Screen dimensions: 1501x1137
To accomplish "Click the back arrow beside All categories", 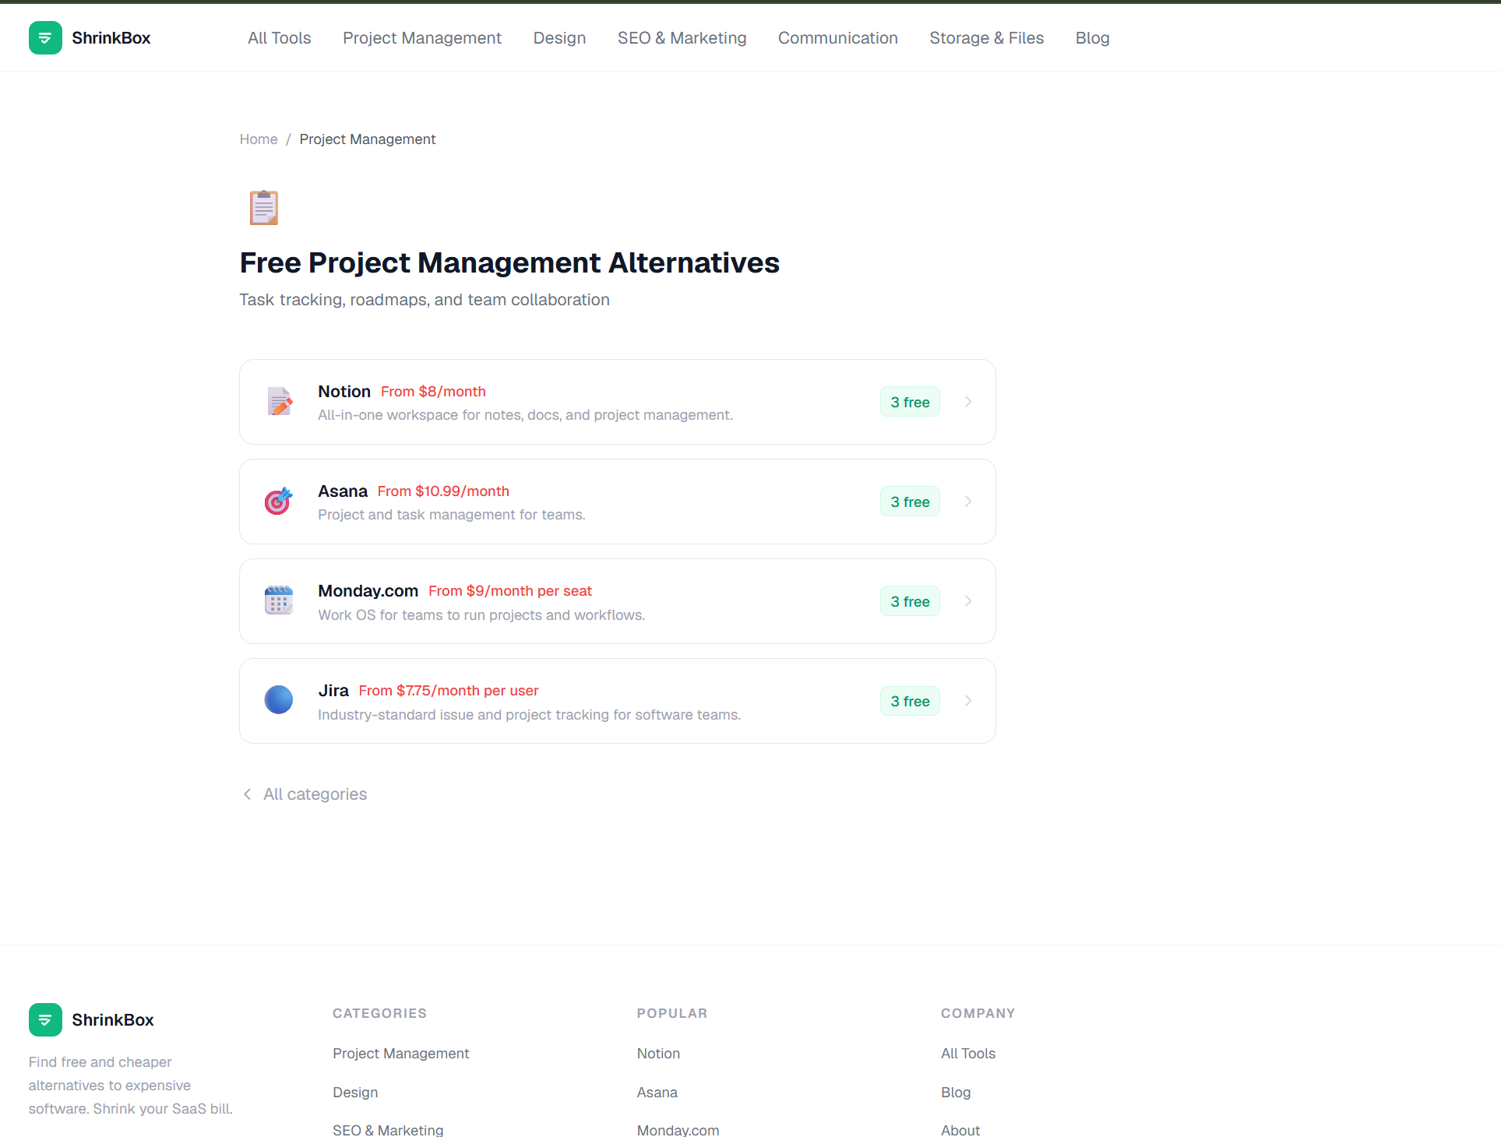I will pos(247,794).
